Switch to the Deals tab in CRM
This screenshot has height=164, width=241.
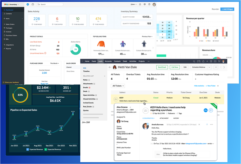[x=125, y=61]
